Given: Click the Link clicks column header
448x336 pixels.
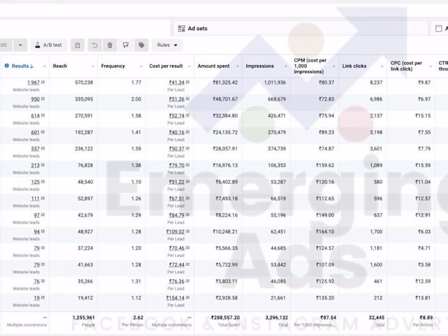Looking at the screenshot, I should coord(355,66).
